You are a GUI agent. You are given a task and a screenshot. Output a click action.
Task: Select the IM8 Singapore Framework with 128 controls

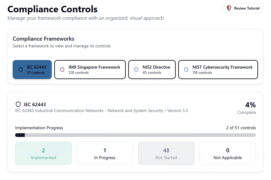(90, 70)
